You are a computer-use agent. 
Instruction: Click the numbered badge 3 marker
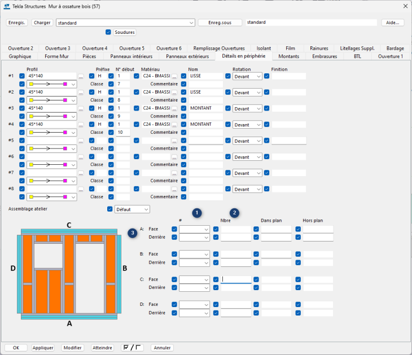click(132, 233)
